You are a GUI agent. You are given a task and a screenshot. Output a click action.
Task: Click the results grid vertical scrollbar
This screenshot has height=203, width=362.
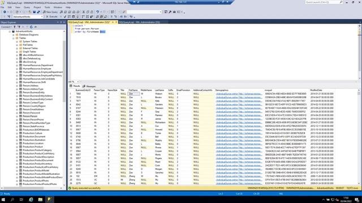[359, 136]
